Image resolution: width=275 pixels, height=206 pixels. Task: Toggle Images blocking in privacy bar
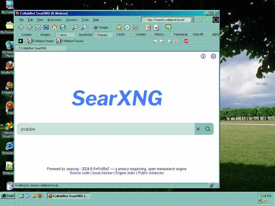(x=44, y=35)
